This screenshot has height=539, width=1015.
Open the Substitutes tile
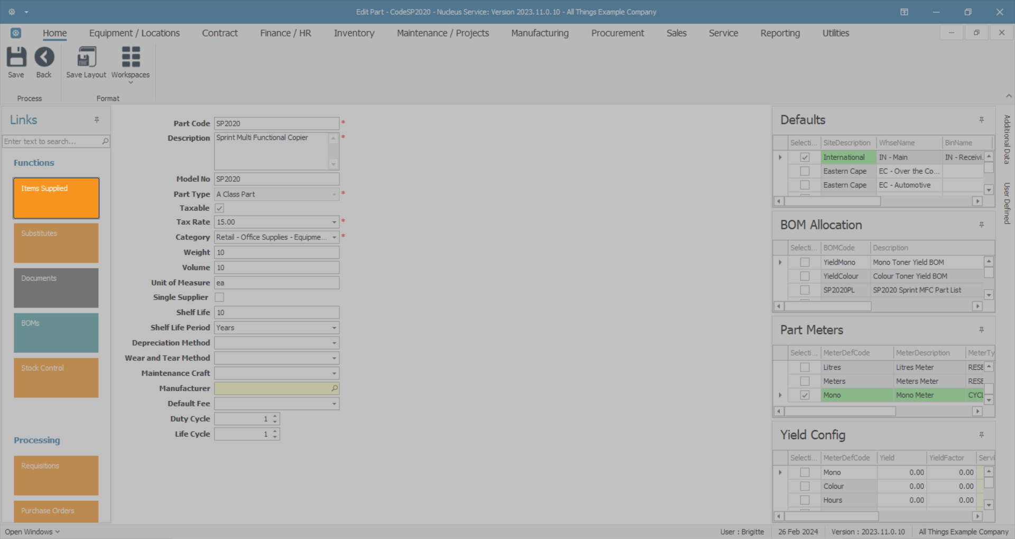point(56,243)
